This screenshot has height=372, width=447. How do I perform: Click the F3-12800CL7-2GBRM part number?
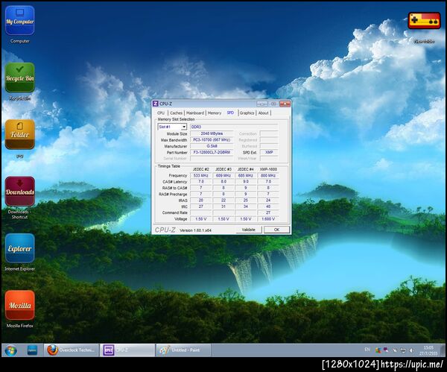[x=212, y=152]
